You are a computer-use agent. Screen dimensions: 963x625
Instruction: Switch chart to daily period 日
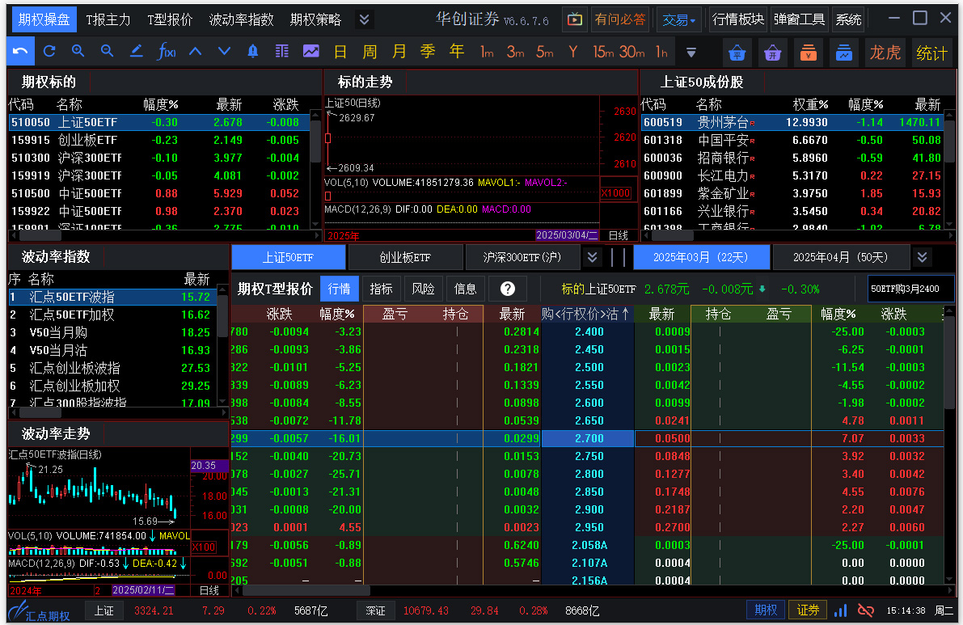tap(340, 53)
